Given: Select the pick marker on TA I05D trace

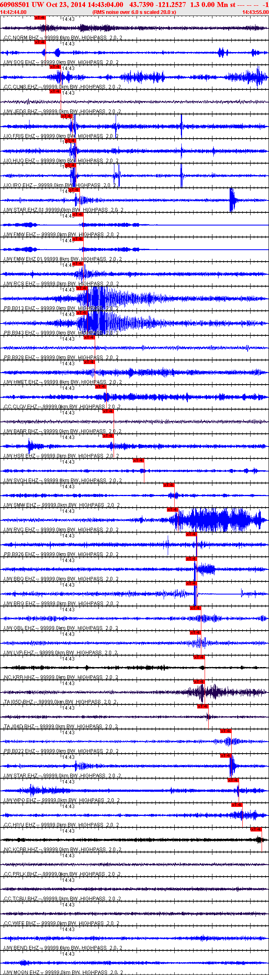Looking at the screenshot, I should pos(199,682).
